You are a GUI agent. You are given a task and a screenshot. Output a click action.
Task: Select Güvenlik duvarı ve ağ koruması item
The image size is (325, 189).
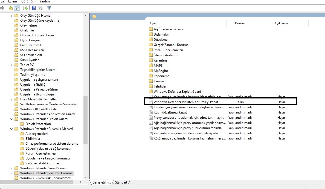pos(48,148)
